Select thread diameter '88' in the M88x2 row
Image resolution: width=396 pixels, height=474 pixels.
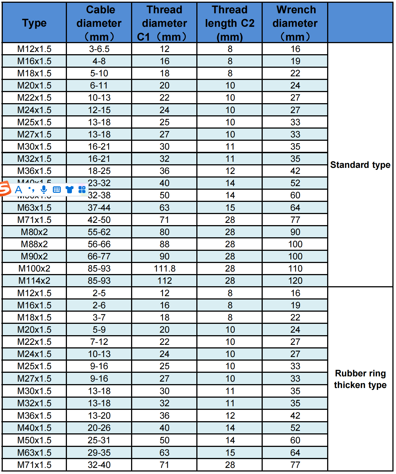tap(165, 244)
